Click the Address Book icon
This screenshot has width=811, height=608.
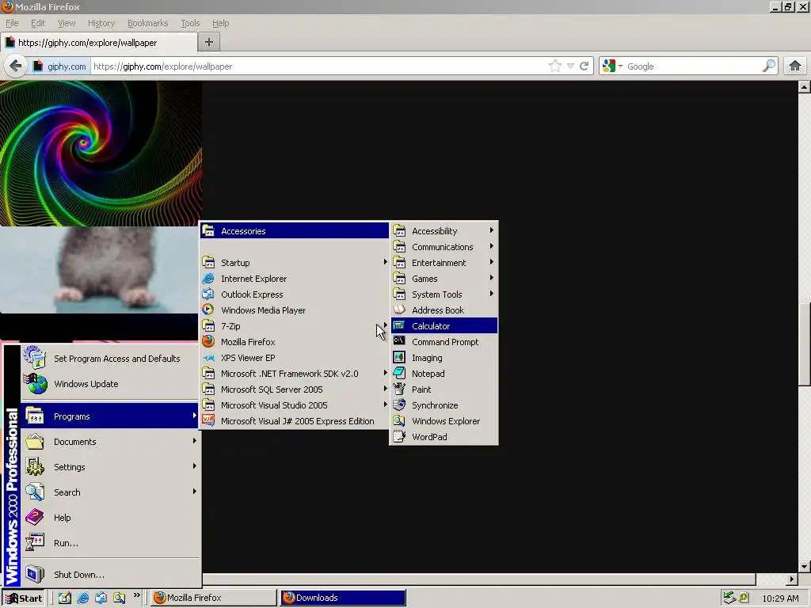(x=399, y=310)
